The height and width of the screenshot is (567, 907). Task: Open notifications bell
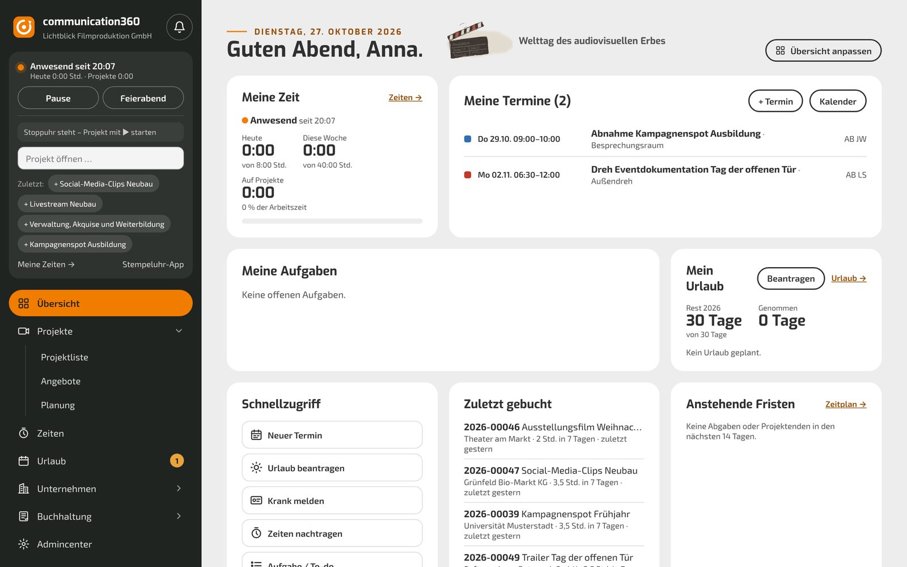179,27
